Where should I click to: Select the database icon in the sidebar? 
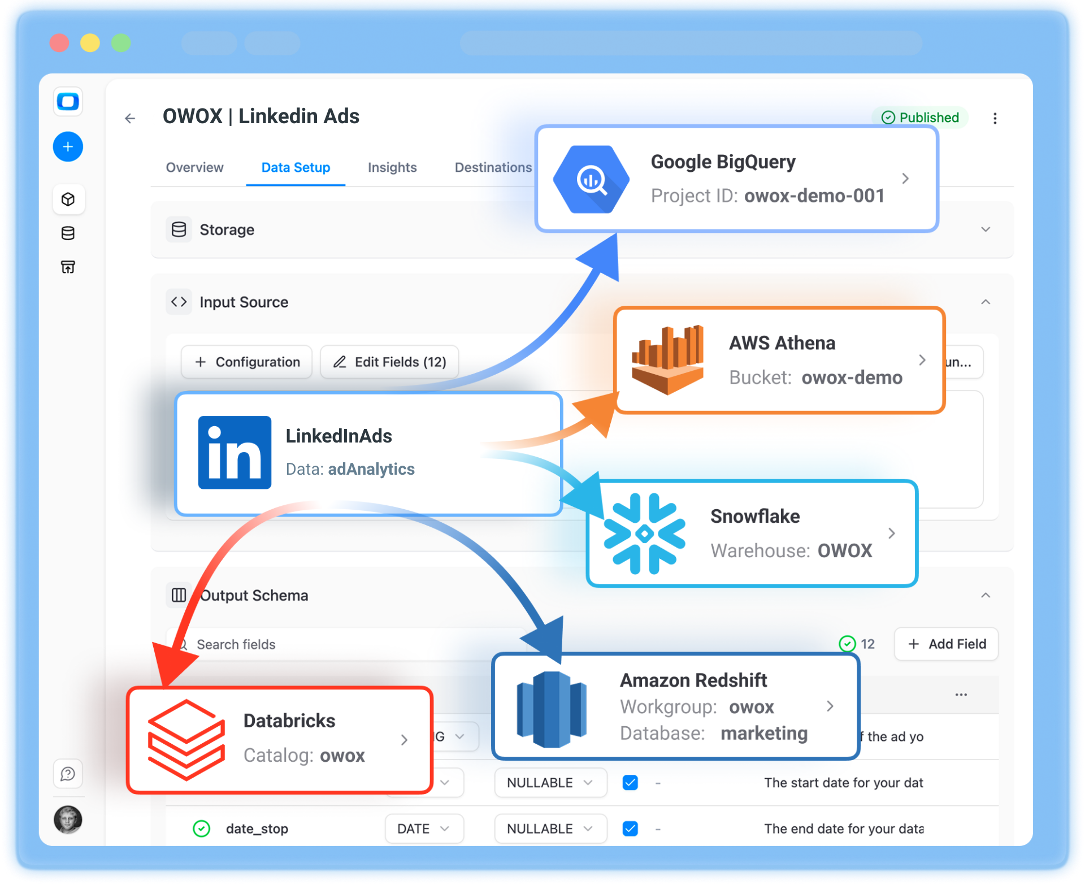point(68,233)
